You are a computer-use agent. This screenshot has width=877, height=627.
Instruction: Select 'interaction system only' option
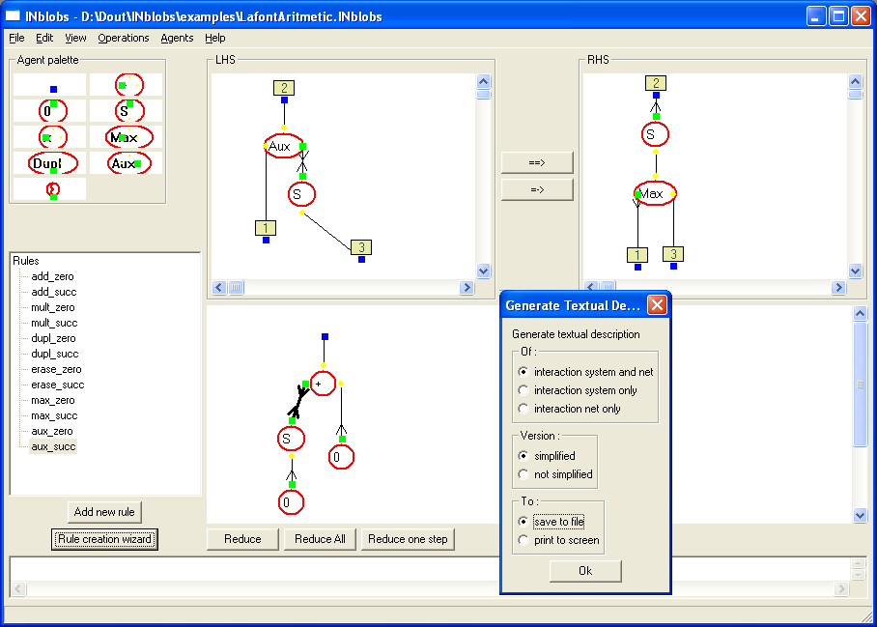pyautogui.click(x=523, y=390)
